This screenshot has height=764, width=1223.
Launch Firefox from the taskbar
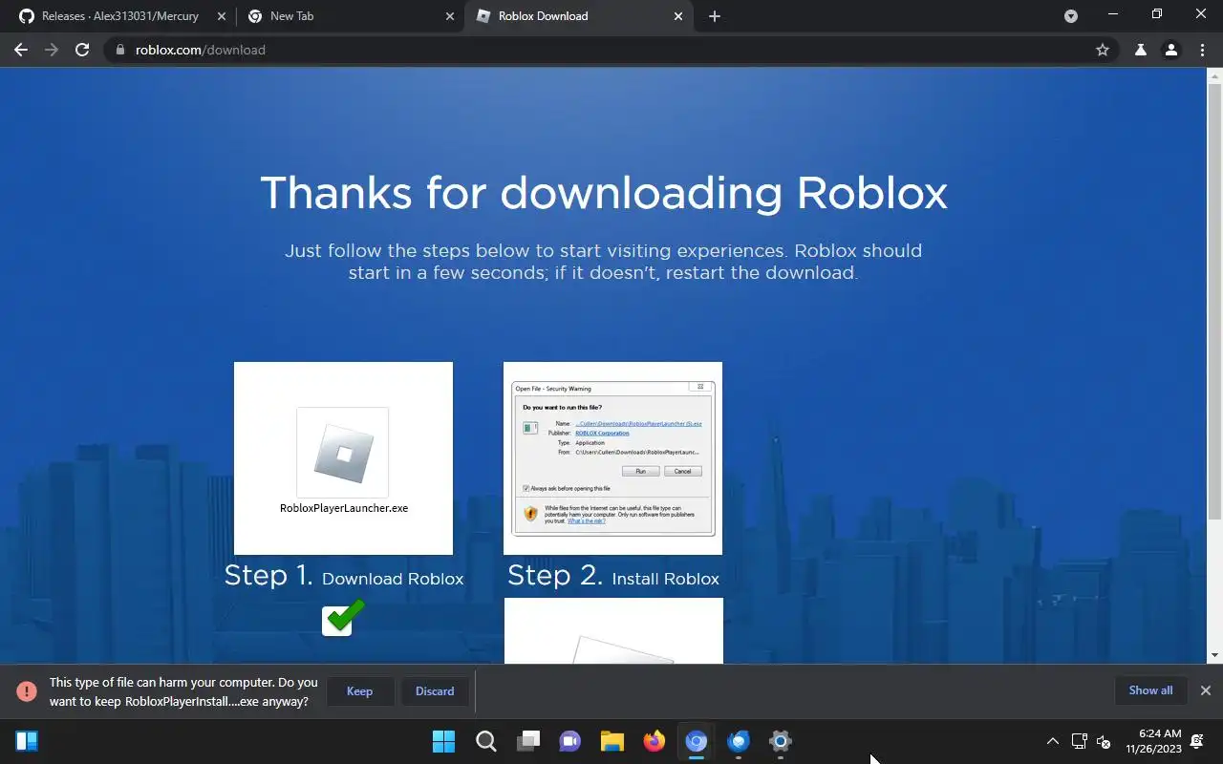tap(654, 741)
